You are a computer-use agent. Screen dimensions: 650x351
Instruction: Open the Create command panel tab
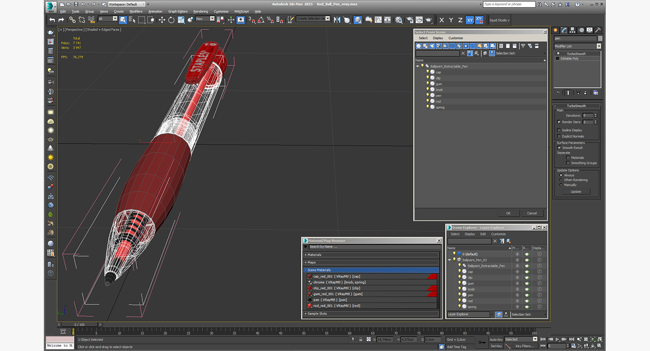coord(556,30)
